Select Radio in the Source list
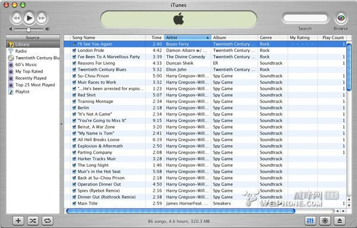Viewport: 357px width, 228px height. 33,51
